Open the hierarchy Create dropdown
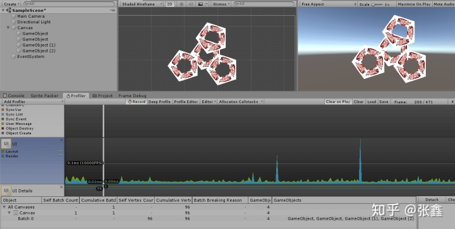455x229 pixels. pos(12,4)
